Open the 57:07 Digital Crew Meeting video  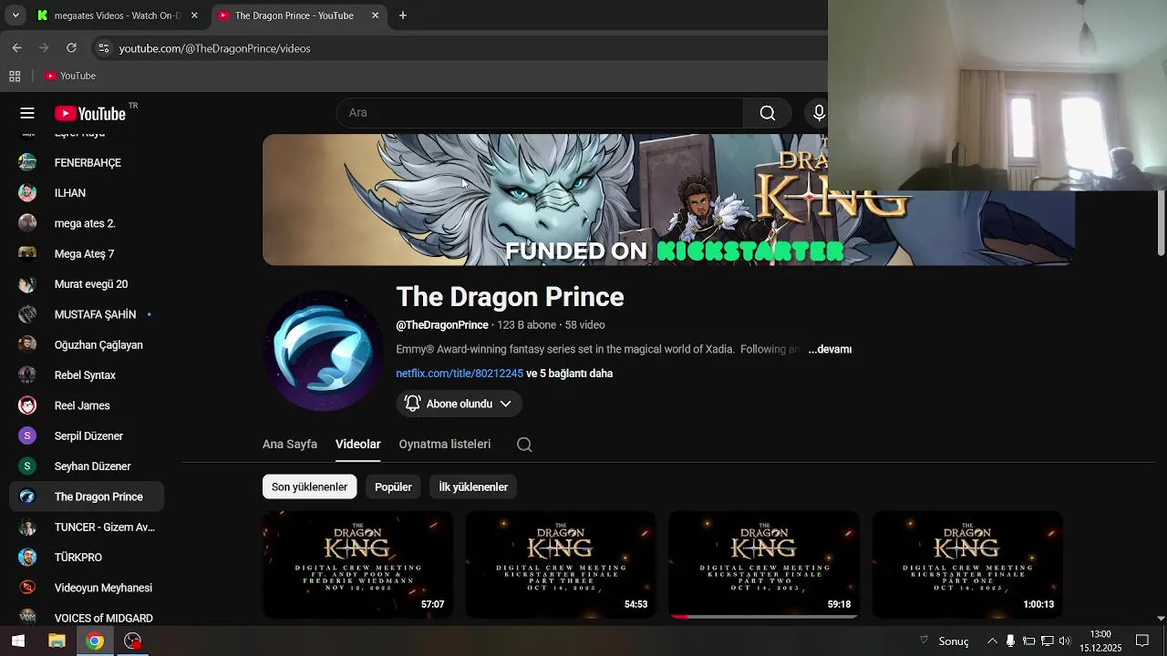(357, 564)
